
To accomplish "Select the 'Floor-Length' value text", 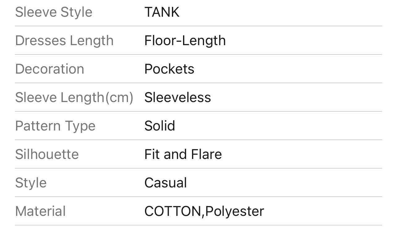I will (185, 41).
